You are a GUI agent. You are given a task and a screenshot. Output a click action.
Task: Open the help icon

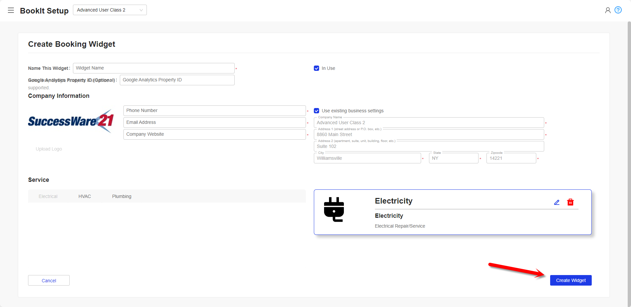pyautogui.click(x=619, y=10)
